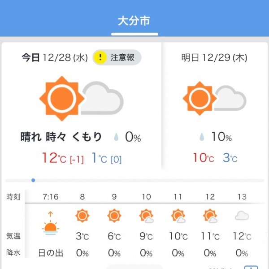Select the 大分市 location tab
Viewport: 269px width, 269px height.
coord(134,21)
